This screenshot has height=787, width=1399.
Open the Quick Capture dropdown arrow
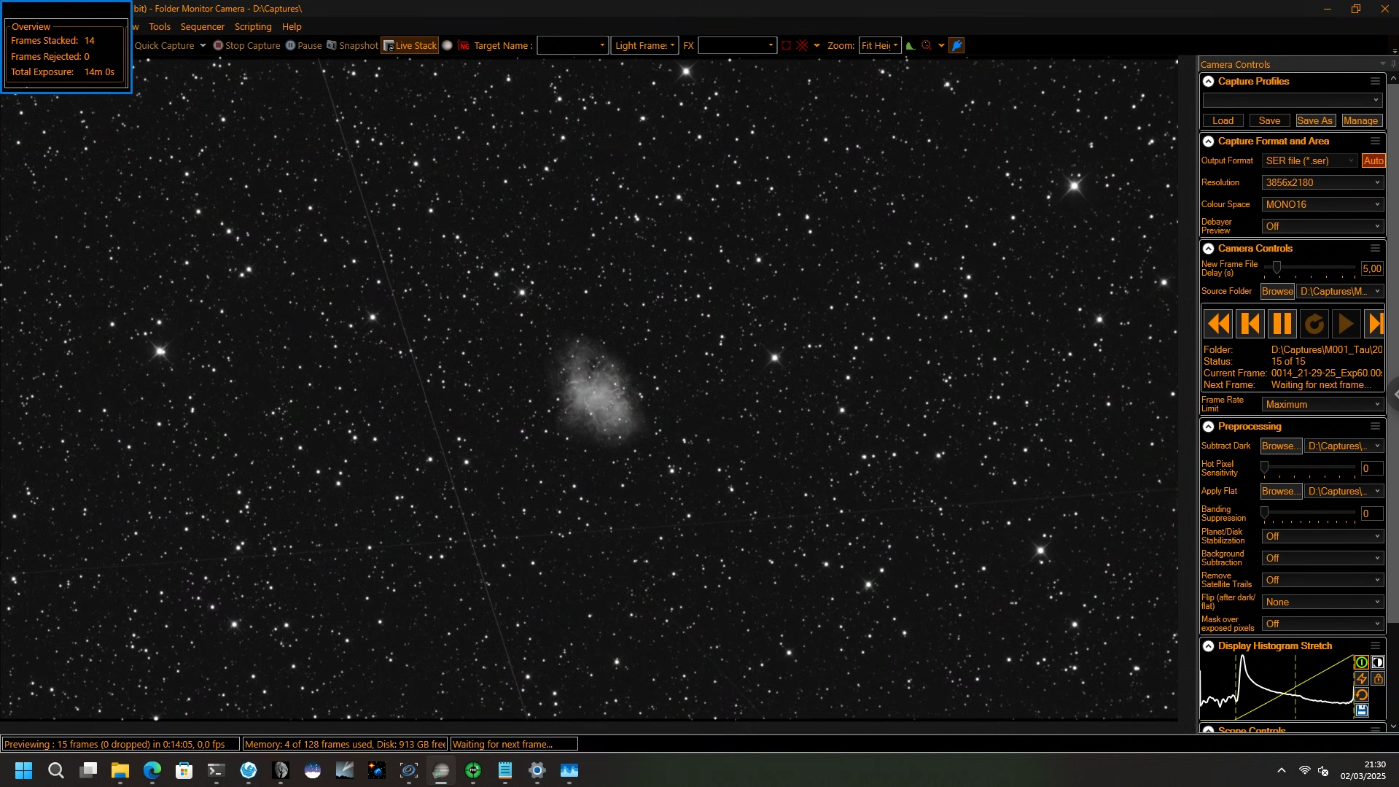[x=203, y=45]
